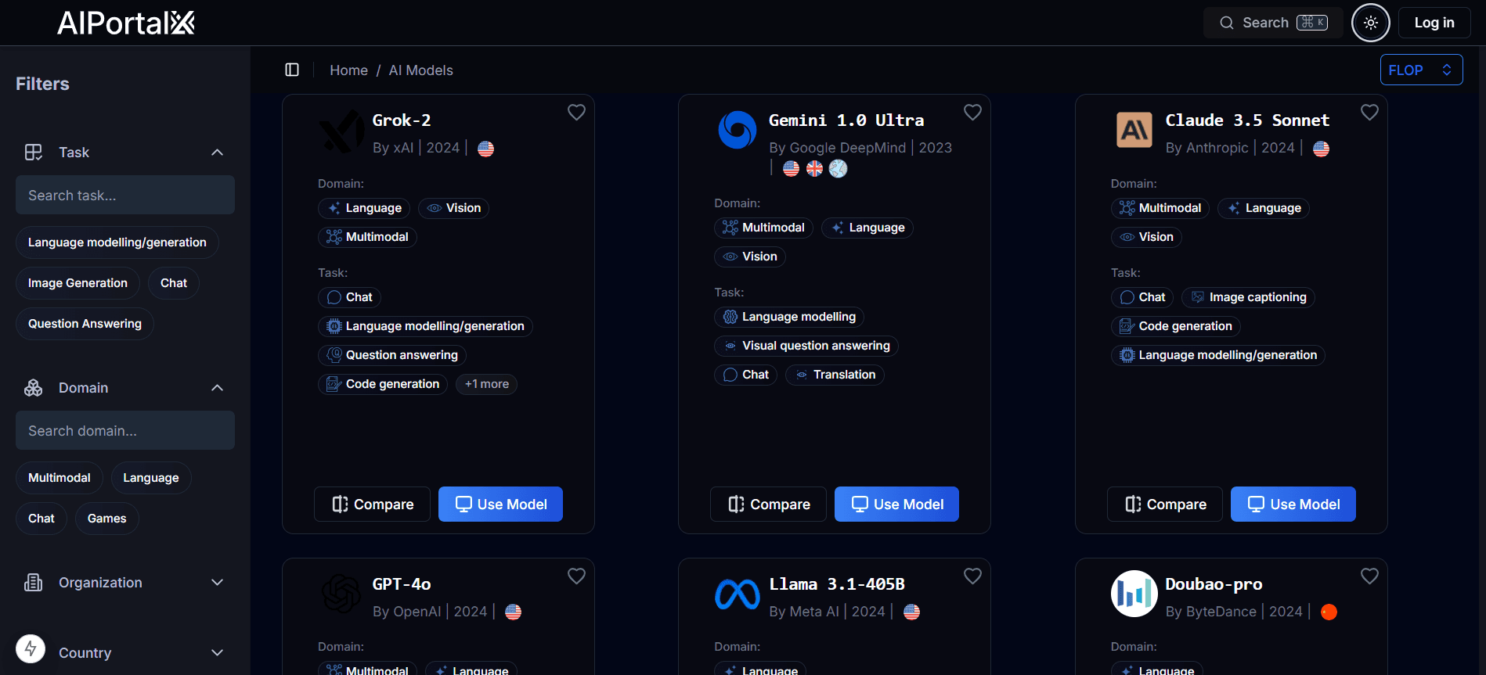Viewport: 1486px width, 675px height.
Task: Collapse the Task filter section
Action: (217, 153)
